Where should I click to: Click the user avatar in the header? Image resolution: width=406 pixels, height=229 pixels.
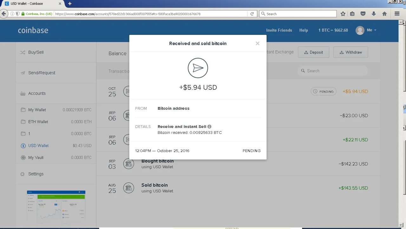pyautogui.click(x=360, y=30)
